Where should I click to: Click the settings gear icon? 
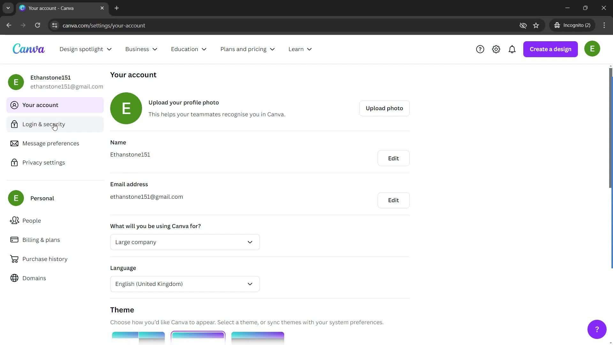pos(496,49)
